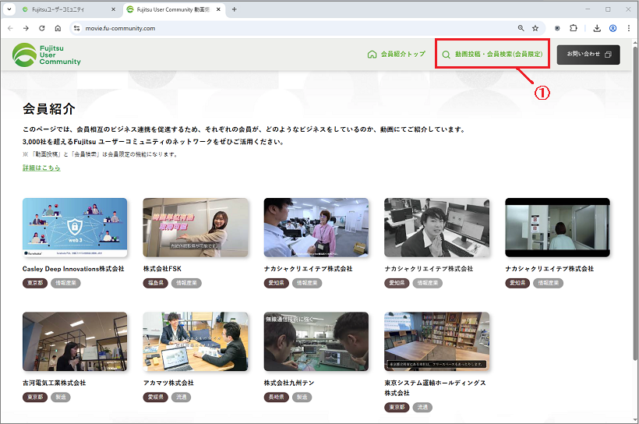
Task: Open 動画投稿・会員検索(会員限定) menu item
Action: pos(492,54)
